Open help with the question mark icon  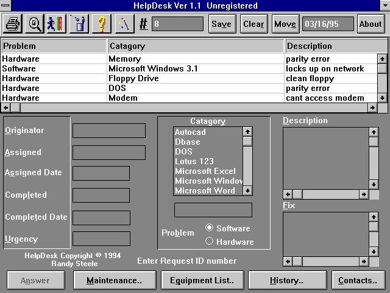tap(101, 24)
